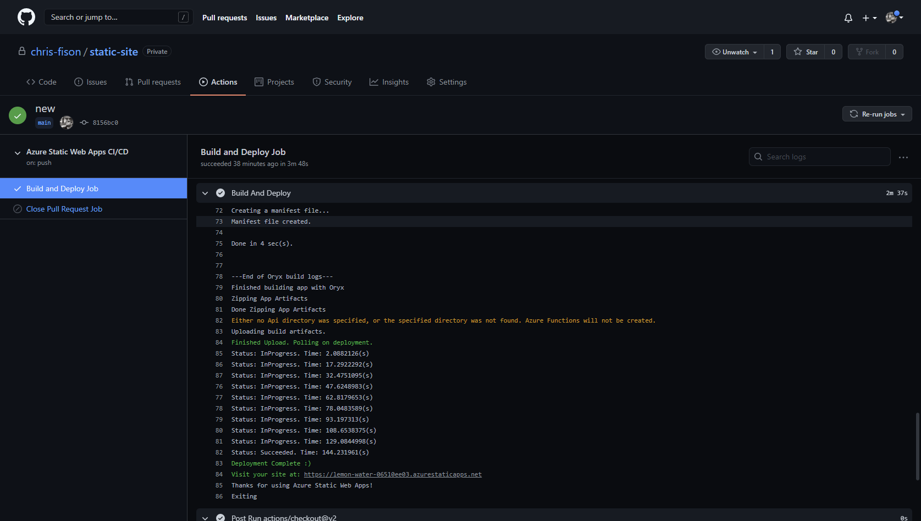
Task: Expand the Post Run actions/checkout@v2 step
Action: (x=205, y=518)
